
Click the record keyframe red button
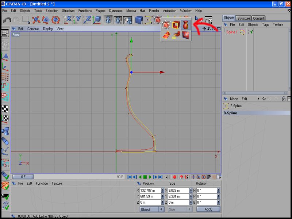click(174, 177)
